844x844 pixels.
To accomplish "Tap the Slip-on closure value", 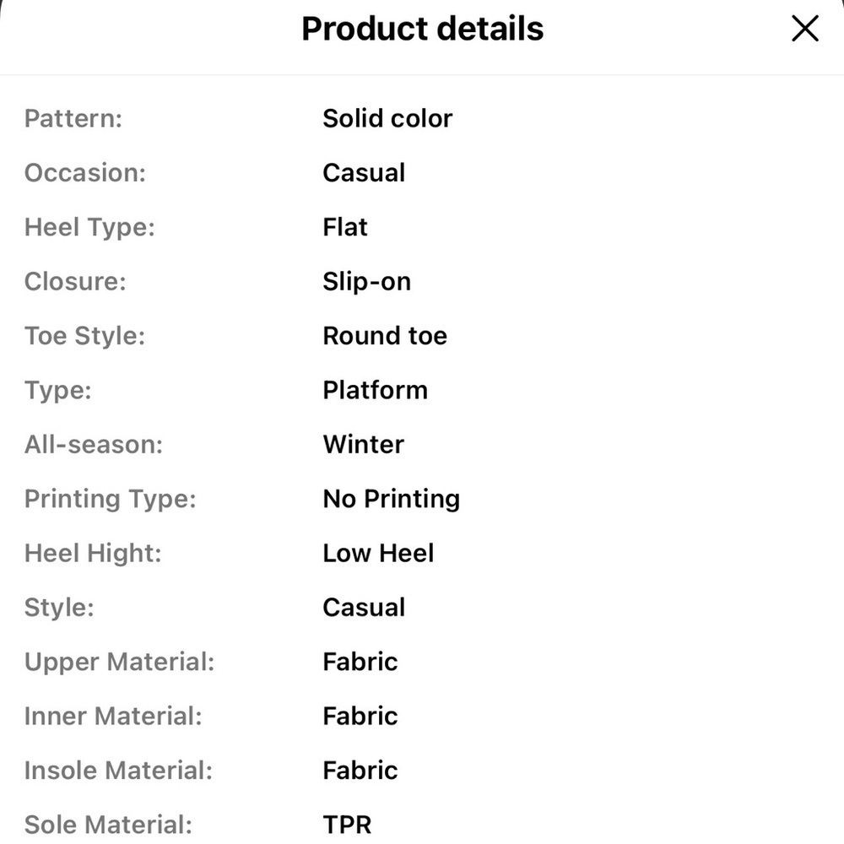I will 366,282.
